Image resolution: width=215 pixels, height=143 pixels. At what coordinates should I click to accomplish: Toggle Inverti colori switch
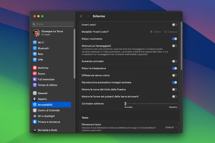tap(174, 25)
